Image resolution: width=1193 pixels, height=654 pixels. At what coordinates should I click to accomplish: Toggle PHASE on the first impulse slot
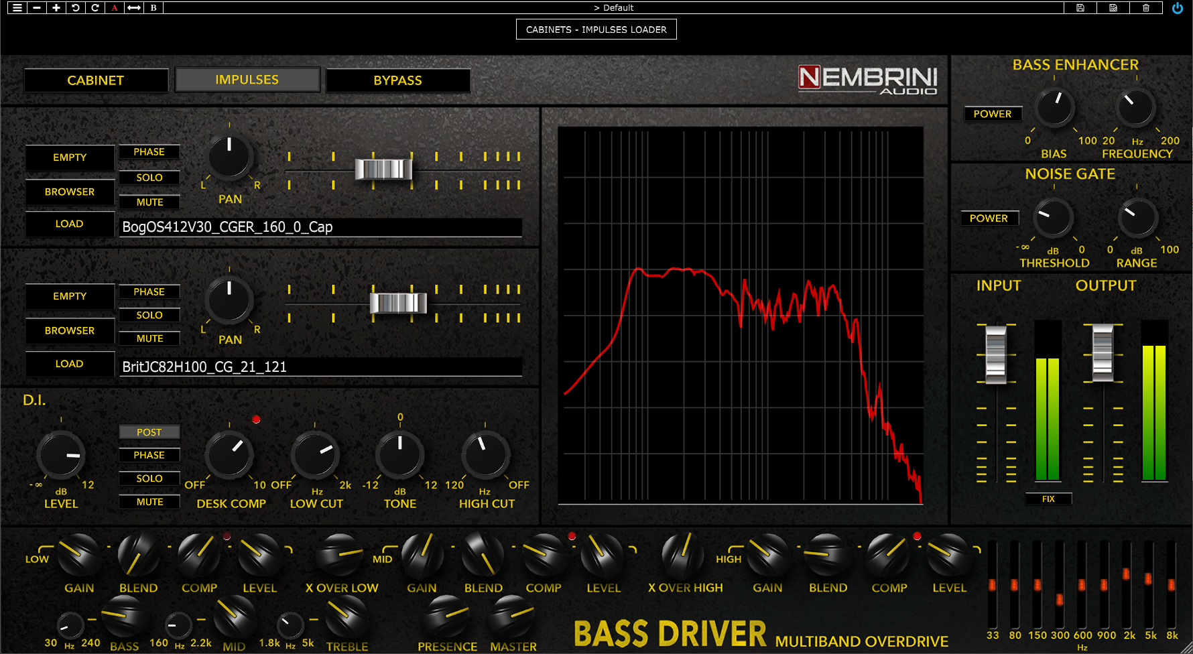149,152
